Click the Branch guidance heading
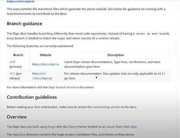 (24, 24)
